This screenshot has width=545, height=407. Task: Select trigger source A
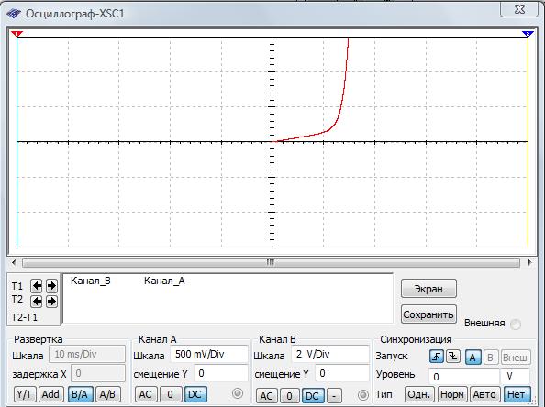click(x=473, y=357)
